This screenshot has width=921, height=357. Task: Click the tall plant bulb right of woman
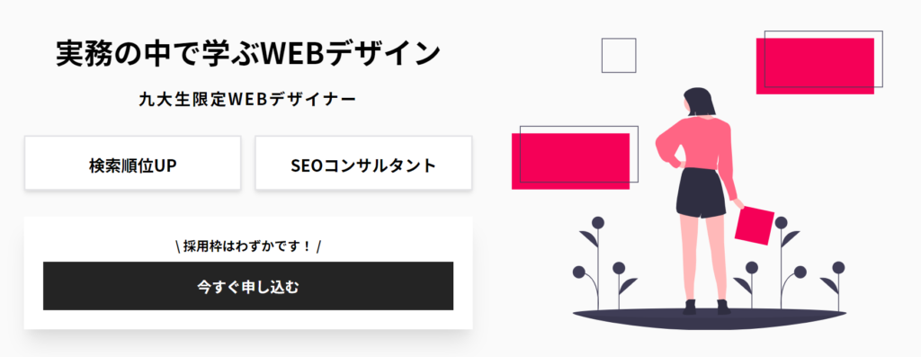[x=781, y=222]
